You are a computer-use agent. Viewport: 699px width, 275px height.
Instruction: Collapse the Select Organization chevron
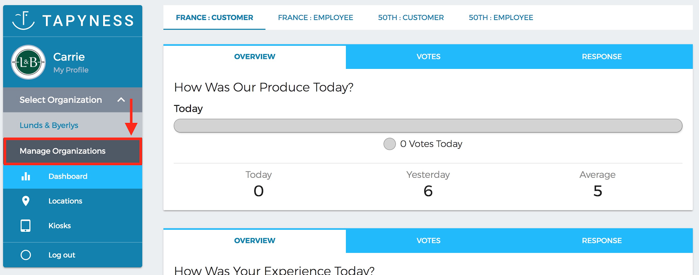[121, 100]
